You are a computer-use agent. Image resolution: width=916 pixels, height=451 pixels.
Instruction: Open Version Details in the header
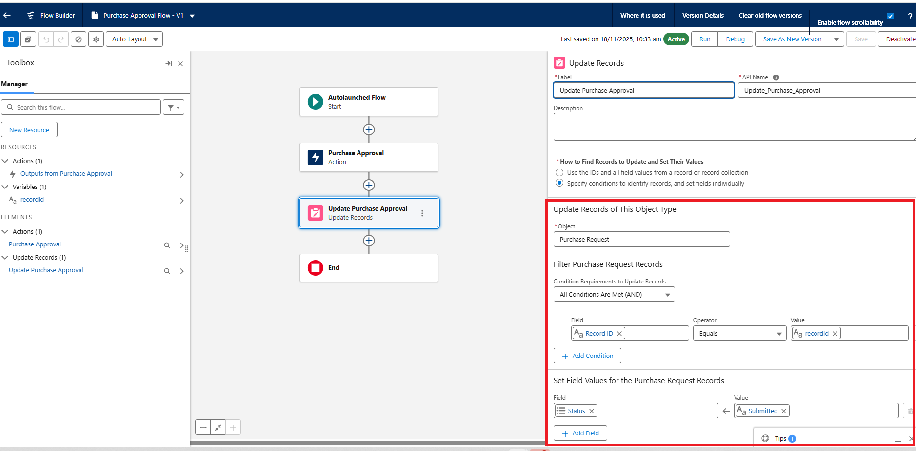pos(702,15)
